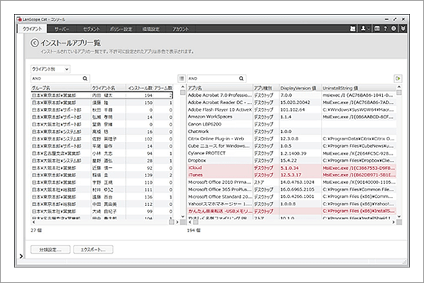Image resolution: width=424 pixels, height=283 pixels.
Task: Open the クライアント別 dropdown
Action: [49, 68]
